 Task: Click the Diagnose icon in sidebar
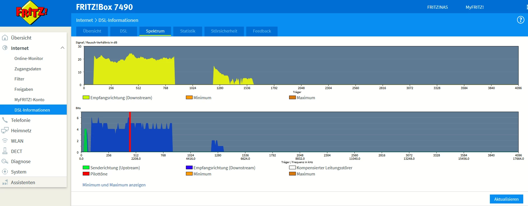[x=5, y=161]
